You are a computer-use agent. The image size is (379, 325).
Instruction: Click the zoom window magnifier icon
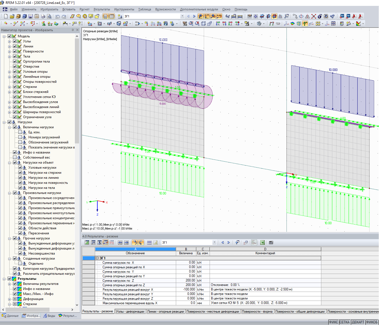tap(191, 24)
